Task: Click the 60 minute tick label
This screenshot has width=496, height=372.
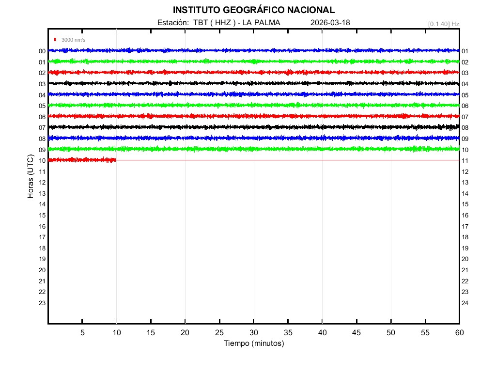Action: tap(459, 332)
